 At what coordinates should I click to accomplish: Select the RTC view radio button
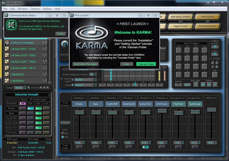[x=63, y=133]
